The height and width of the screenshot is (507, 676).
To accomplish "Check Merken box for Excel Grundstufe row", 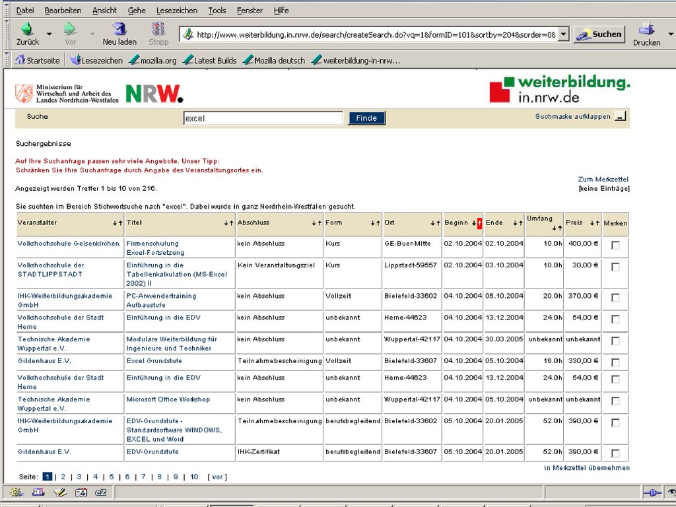I will (x=616, y=362).
